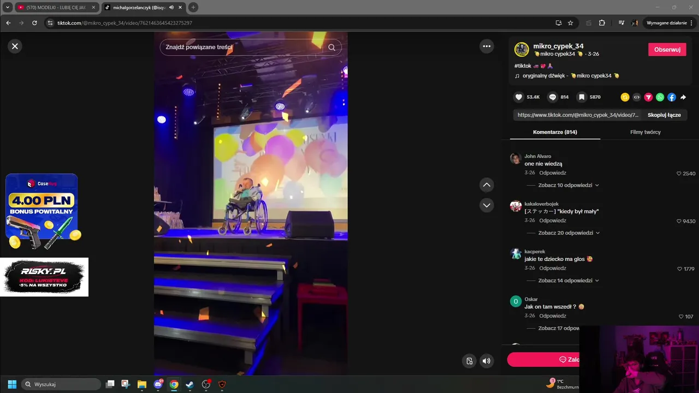
Task: Save video with bookmark icon
Action: pyautogui.click(x=582, y=97)
